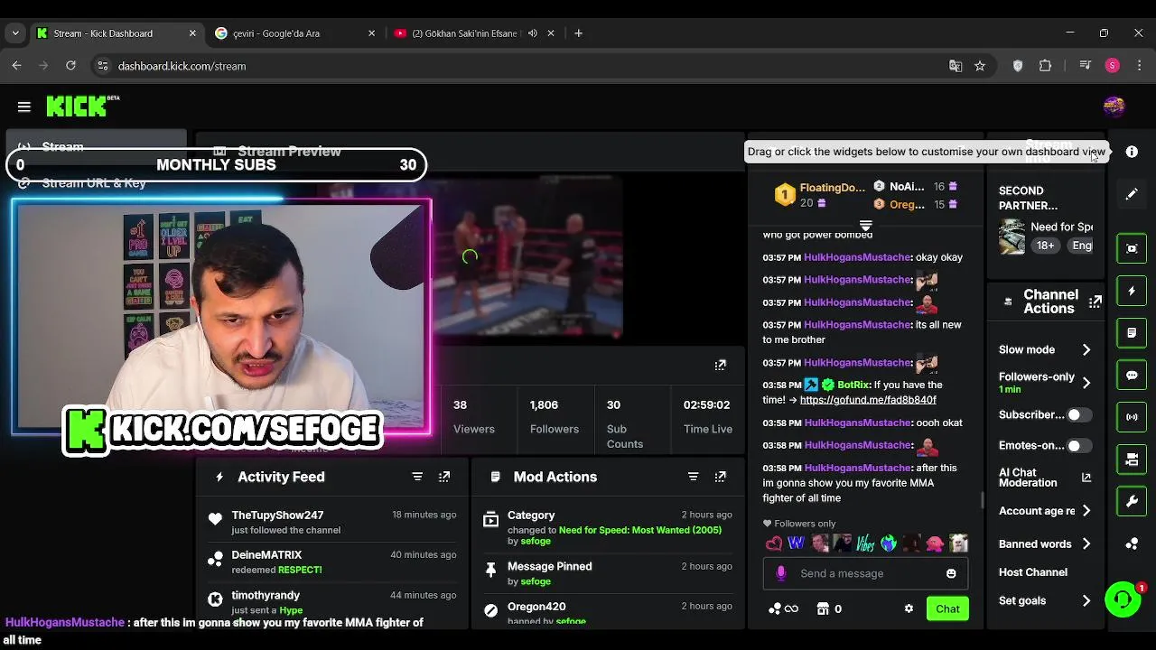1156x650 pixels.
Task: Pop out the Channel Actions widget
Action: 1095,302
